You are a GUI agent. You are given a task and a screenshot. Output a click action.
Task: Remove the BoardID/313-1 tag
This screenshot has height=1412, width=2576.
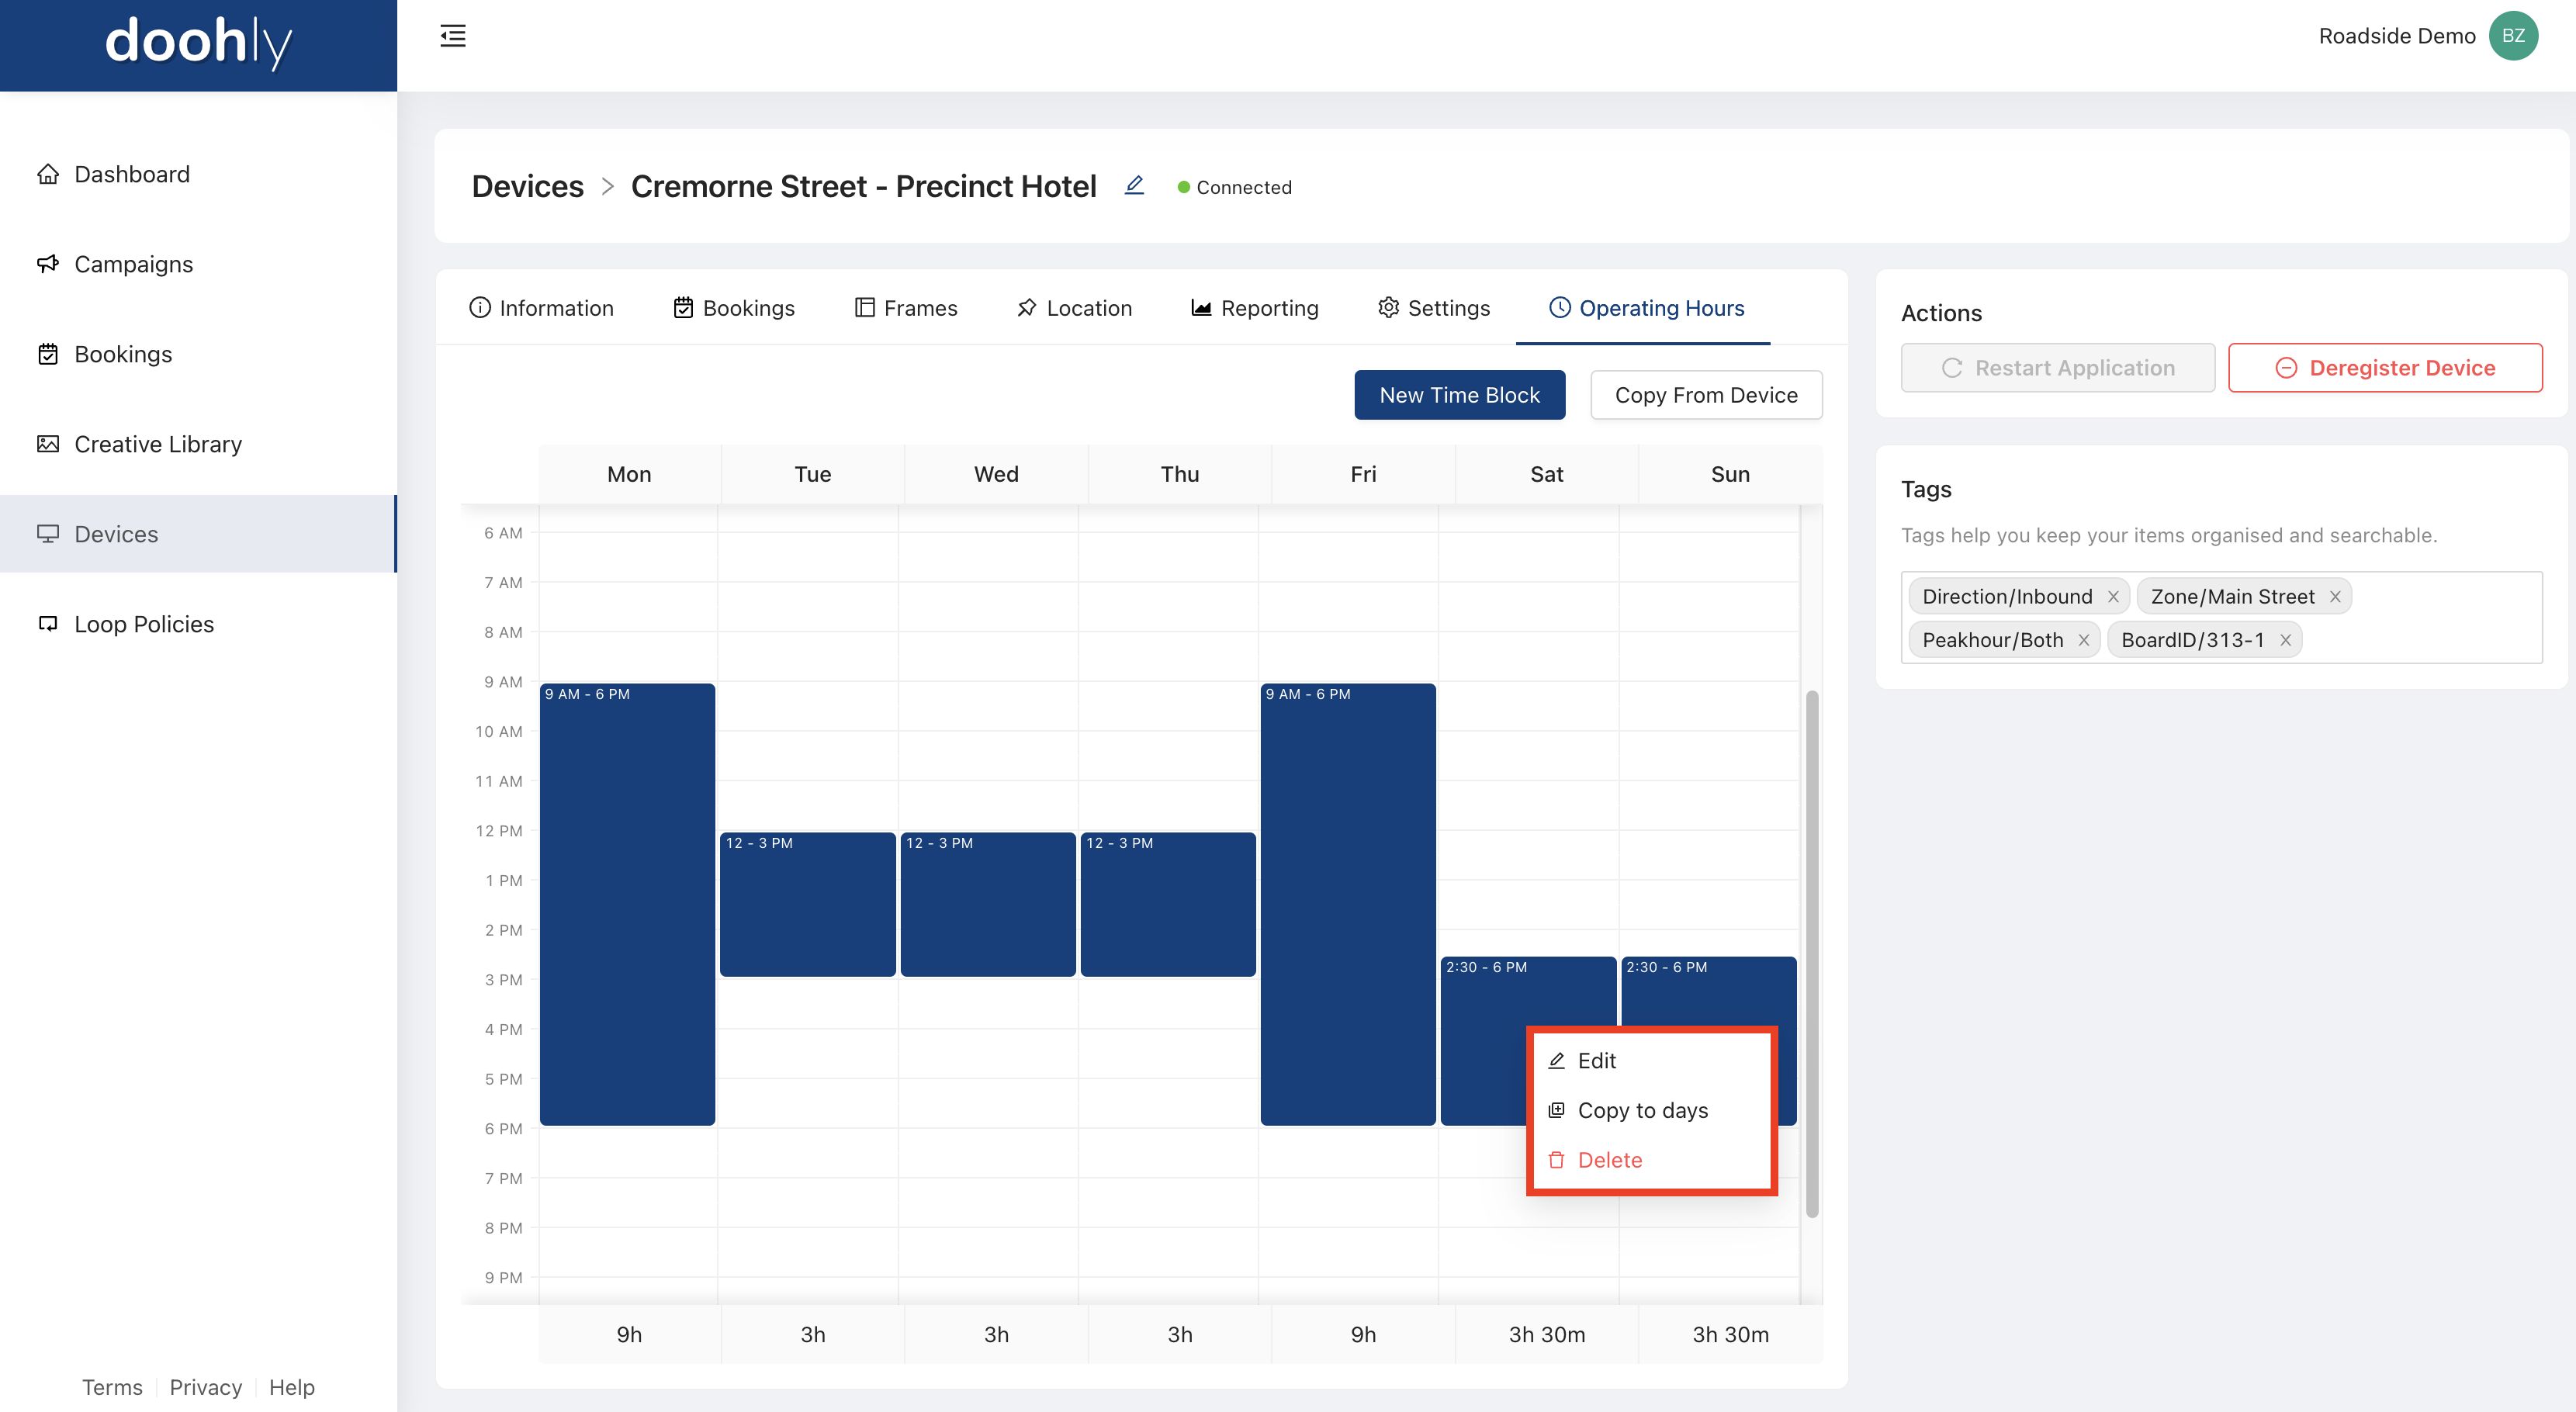[x=2285, y=641]
